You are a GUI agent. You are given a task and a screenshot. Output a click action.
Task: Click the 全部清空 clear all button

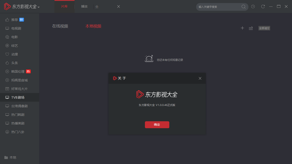pos(264,28)
